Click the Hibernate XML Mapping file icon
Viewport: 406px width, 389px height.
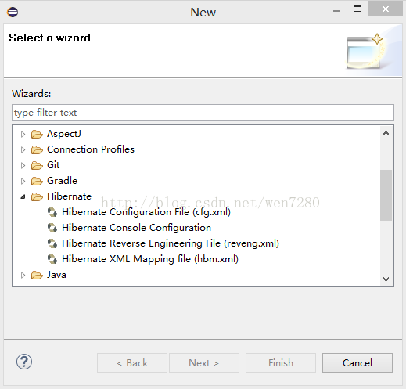pos(52,259)
